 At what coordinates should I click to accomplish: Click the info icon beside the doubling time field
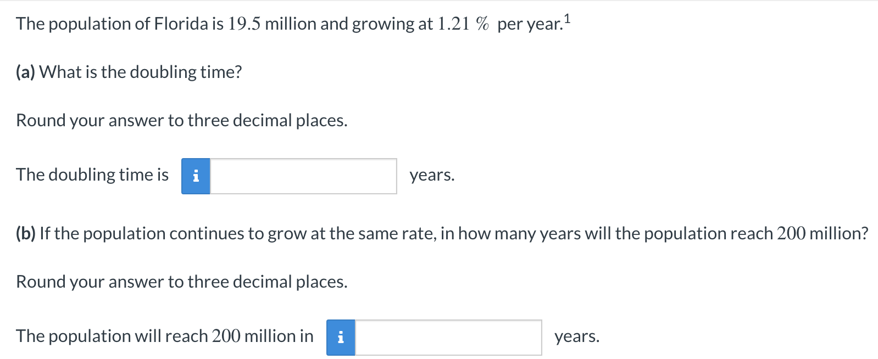point(195,177)
